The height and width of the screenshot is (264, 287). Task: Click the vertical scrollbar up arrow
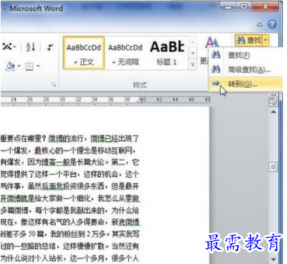(273, 112)
